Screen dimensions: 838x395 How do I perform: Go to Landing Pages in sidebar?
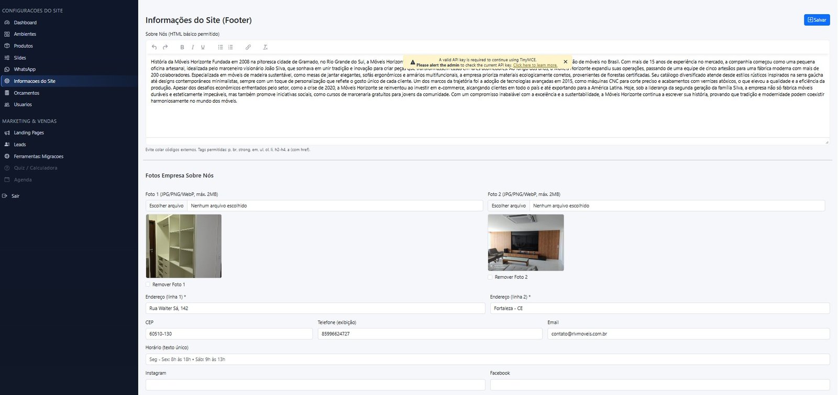point(29,133)
